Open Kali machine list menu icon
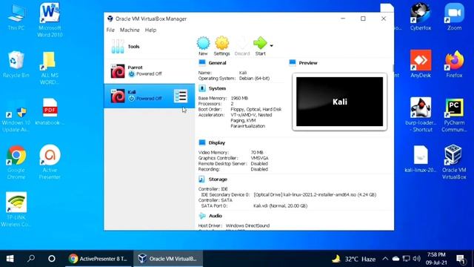 coord(181,96)
